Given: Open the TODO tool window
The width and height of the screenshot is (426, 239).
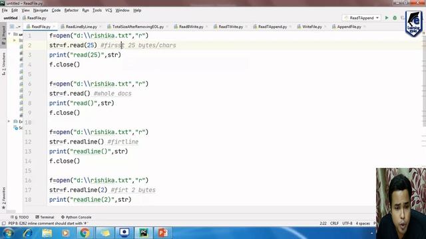Looking at the screenshot, I should click(x=19, y=217).
